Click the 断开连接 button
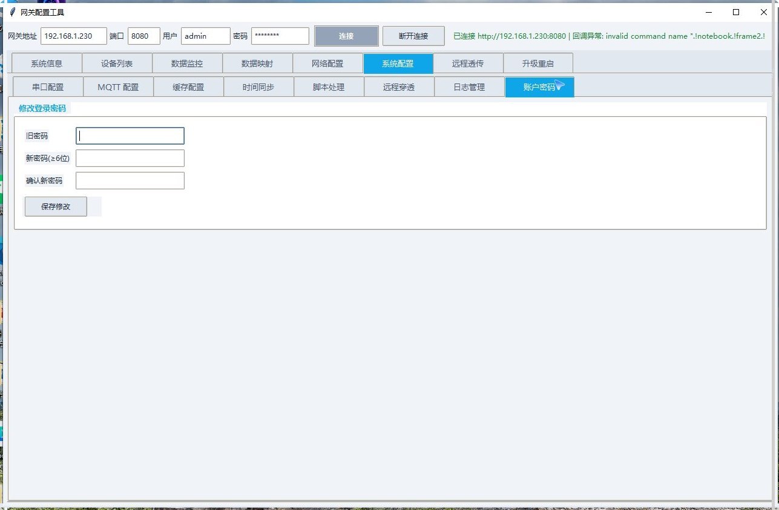Screen dimensions: 779x510 (413, 36)
